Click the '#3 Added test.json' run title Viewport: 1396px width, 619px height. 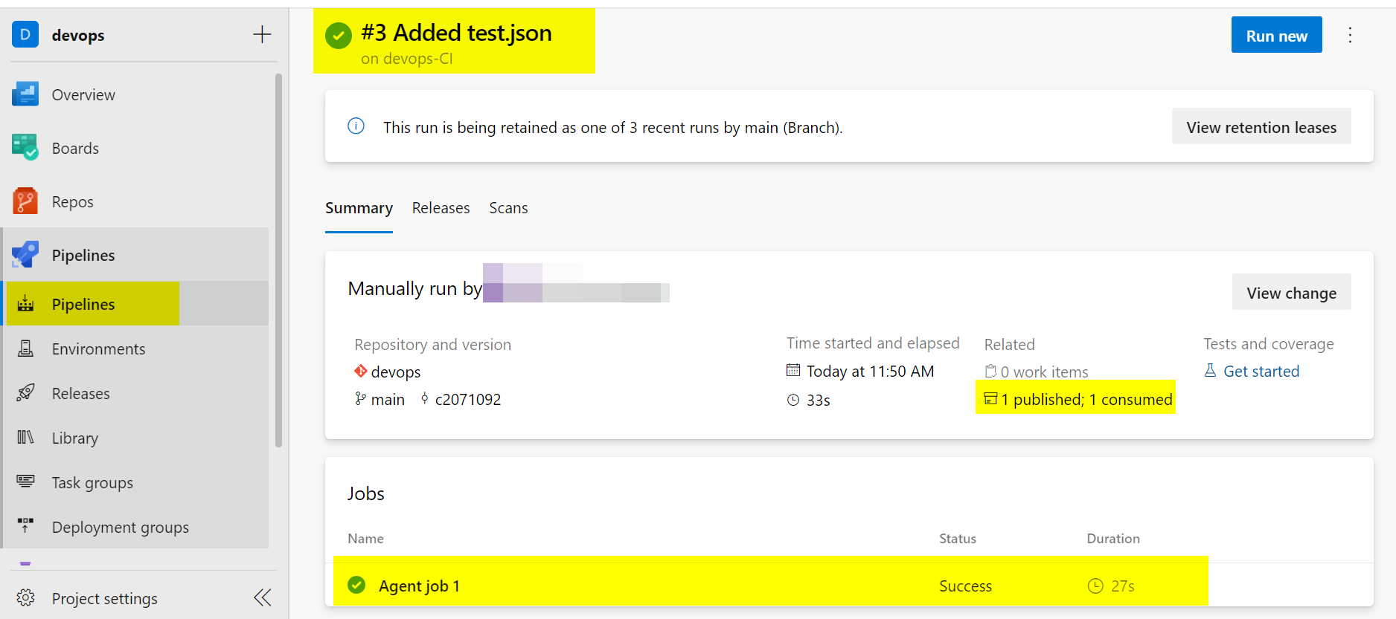tap(456, 33)
